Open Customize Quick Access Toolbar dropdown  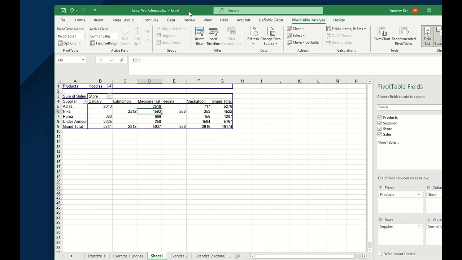95,10
